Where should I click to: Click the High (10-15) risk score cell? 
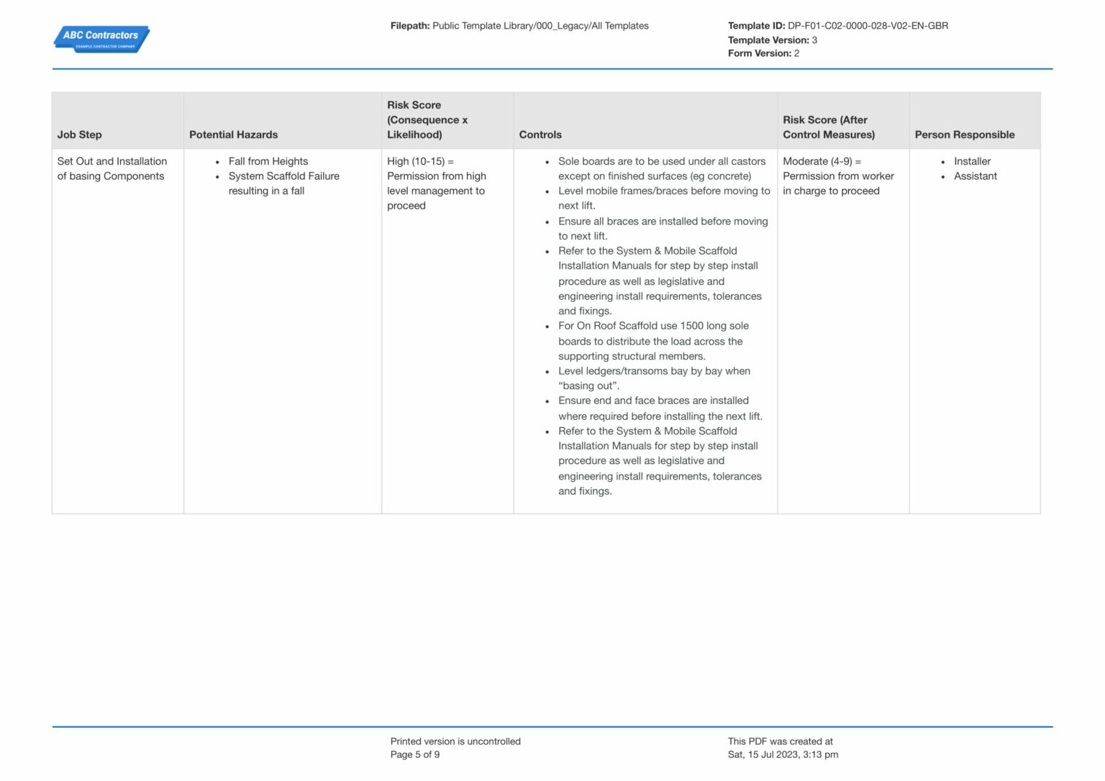tap(437, 183)
